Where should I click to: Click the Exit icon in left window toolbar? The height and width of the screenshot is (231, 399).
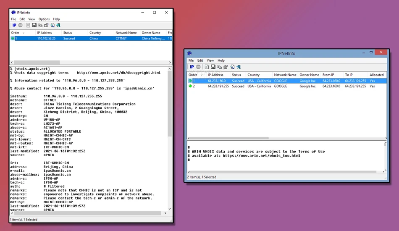click(x=58, y=25)
